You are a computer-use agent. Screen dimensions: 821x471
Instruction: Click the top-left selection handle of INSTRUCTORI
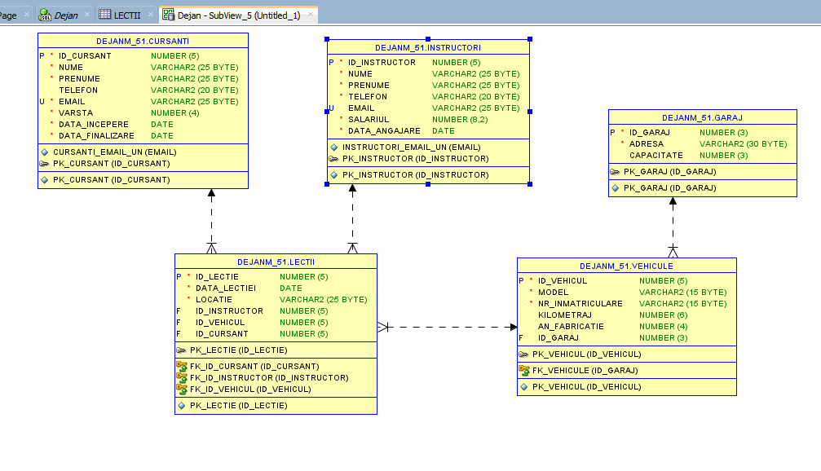pyautogui.click(x=327, y=39)
